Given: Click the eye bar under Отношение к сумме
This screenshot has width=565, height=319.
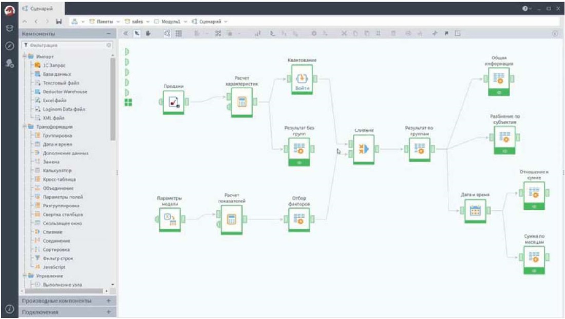Looking at the screenshot, I should (x=534, y=207).
